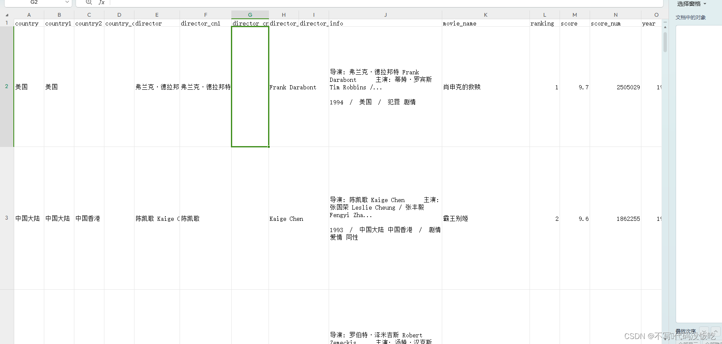Click info cell starting '导演: 弗兰克·德拉邦特 Frank'

(x=385, y=87)
